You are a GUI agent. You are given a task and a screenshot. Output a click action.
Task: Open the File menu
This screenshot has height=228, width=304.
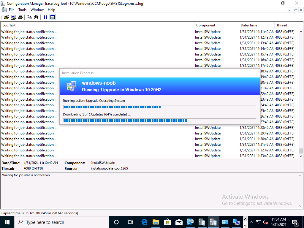[x=12, y=10]
